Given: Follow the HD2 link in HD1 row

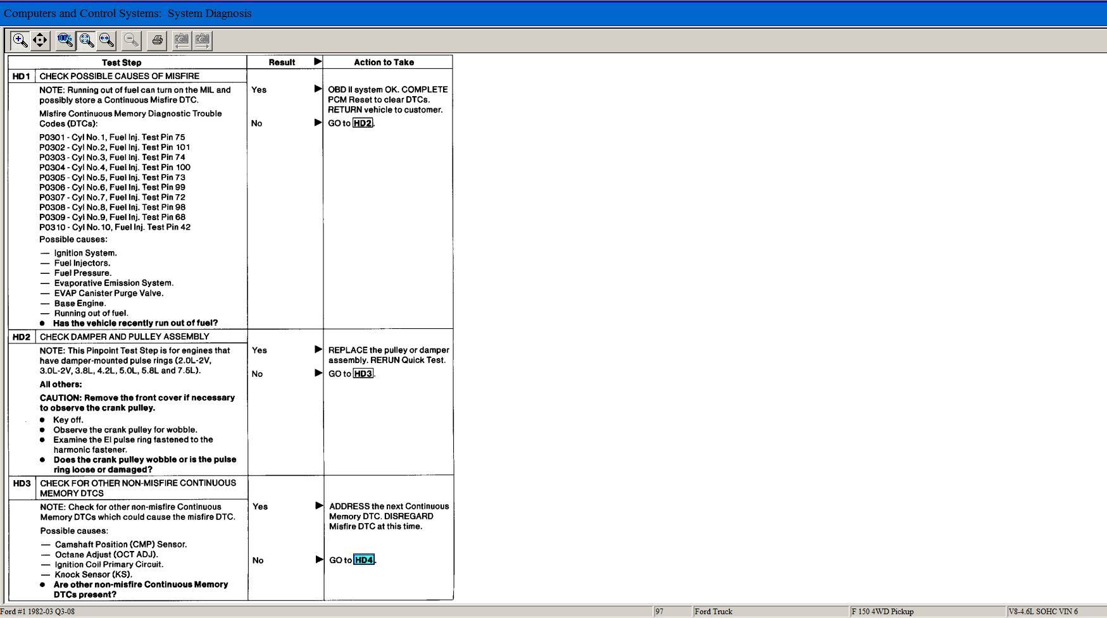Looking at the screenshot, I should point(363,123).
